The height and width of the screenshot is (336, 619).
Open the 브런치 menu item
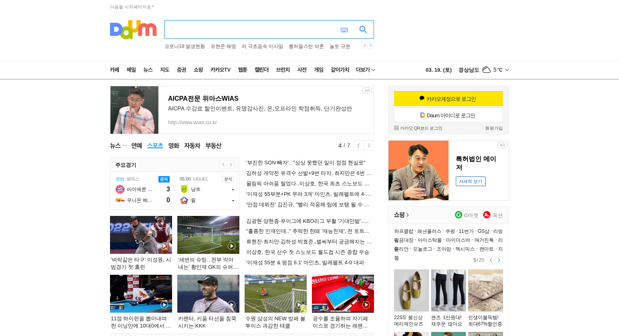[x=283, y=70]
